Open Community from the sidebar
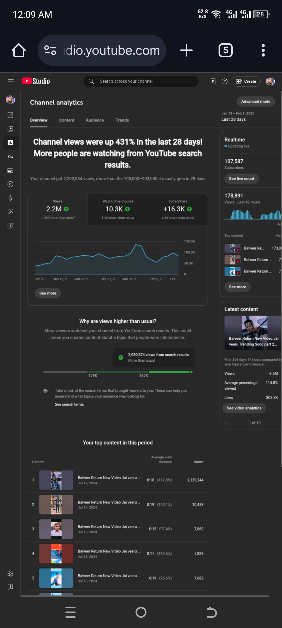Image resolution: width=282 pixels, height=628 pixels. pyautogui.click(x=10, y=156)
